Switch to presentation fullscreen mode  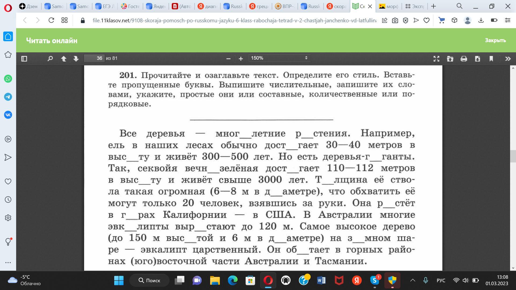point(436,59)
